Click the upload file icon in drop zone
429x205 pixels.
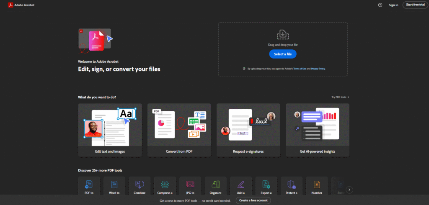pyautogui.click(x=283, y=34)
